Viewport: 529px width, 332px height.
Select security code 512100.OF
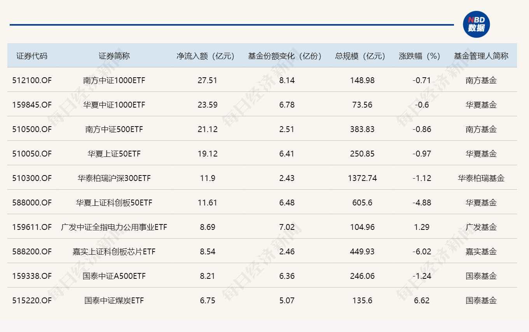point(32,80)
